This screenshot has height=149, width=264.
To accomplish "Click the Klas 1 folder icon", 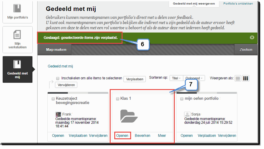I will (x=129, y=116).
